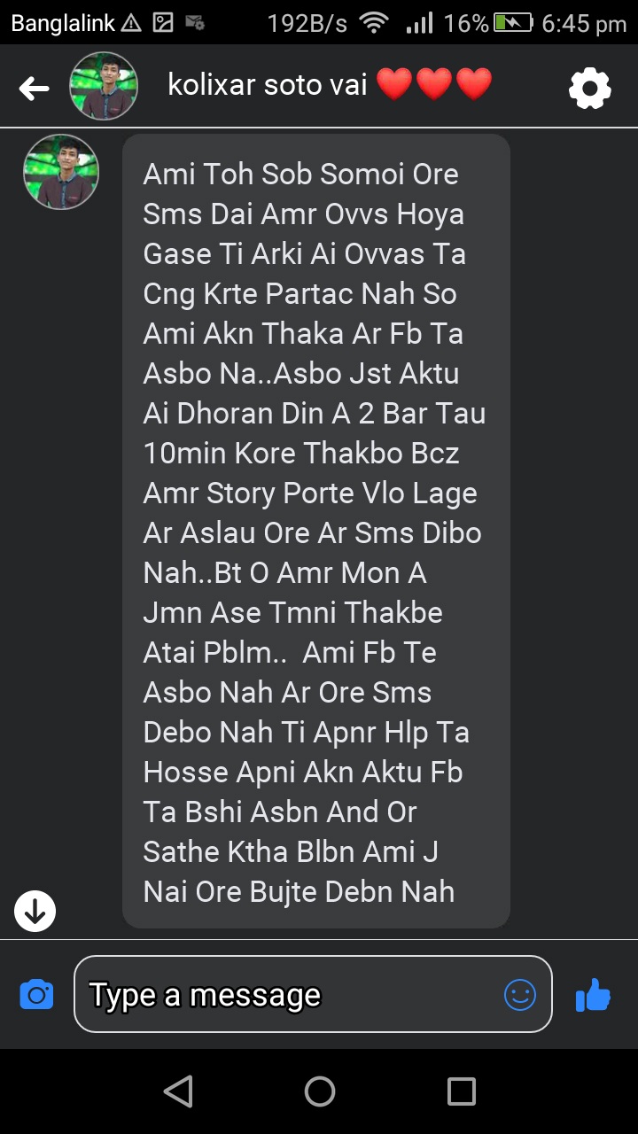The image size is (638, 1134).
Task: Open profile picture in chat header
Action: pos(104,86)
